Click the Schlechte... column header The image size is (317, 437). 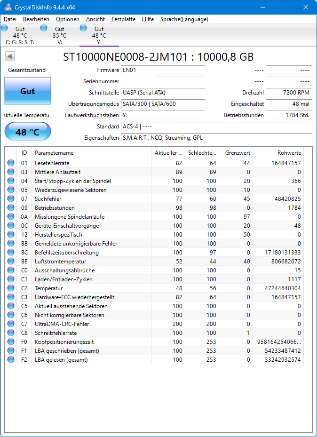pyautogui.click(x=202, y=153)
